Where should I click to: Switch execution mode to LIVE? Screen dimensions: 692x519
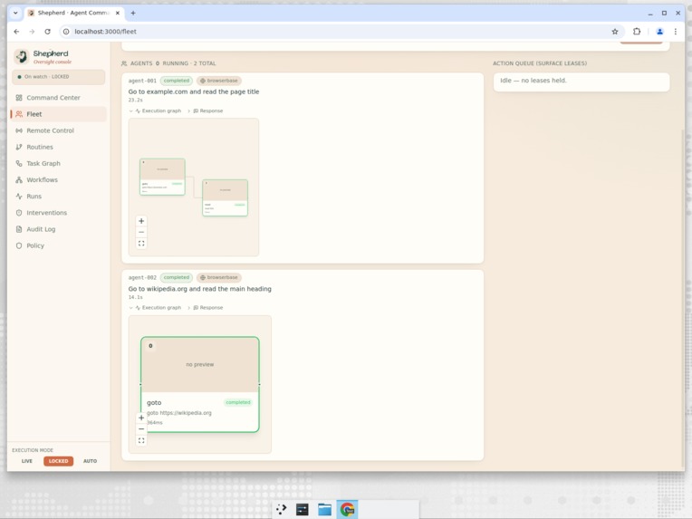(x=27, y=461)
